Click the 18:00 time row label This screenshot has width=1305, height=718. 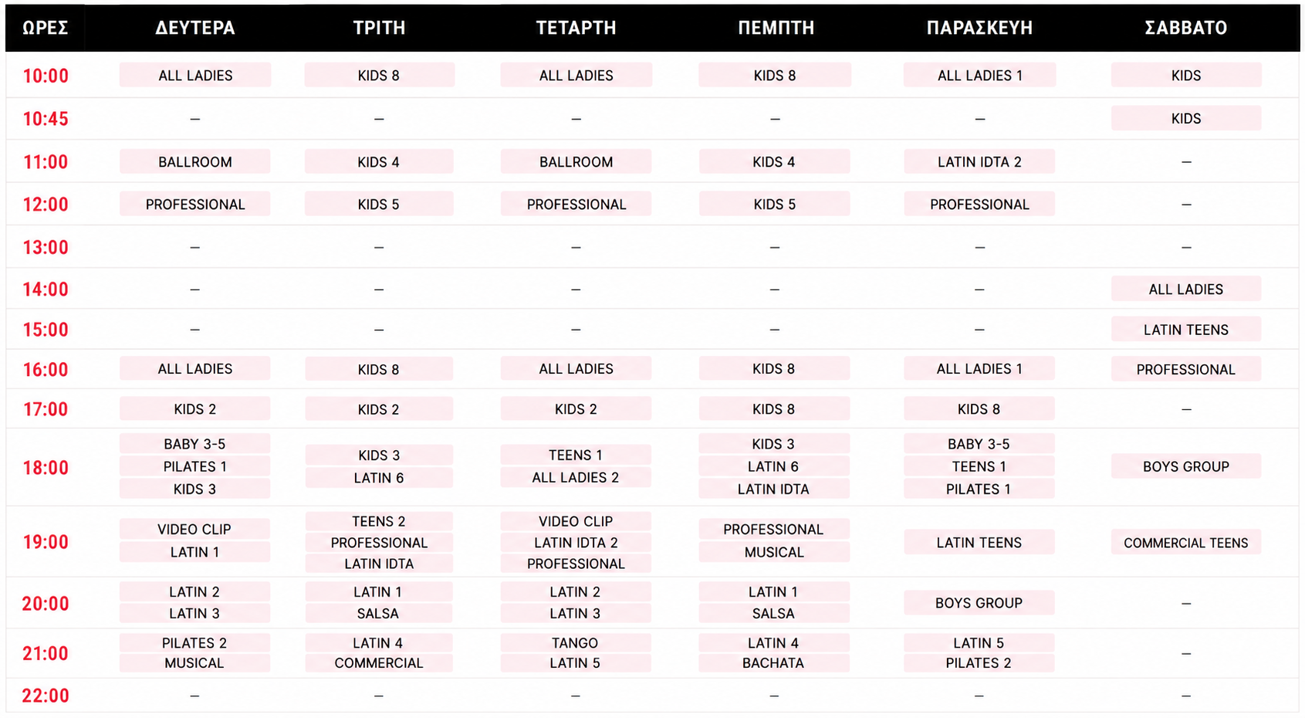click(46, 468)
